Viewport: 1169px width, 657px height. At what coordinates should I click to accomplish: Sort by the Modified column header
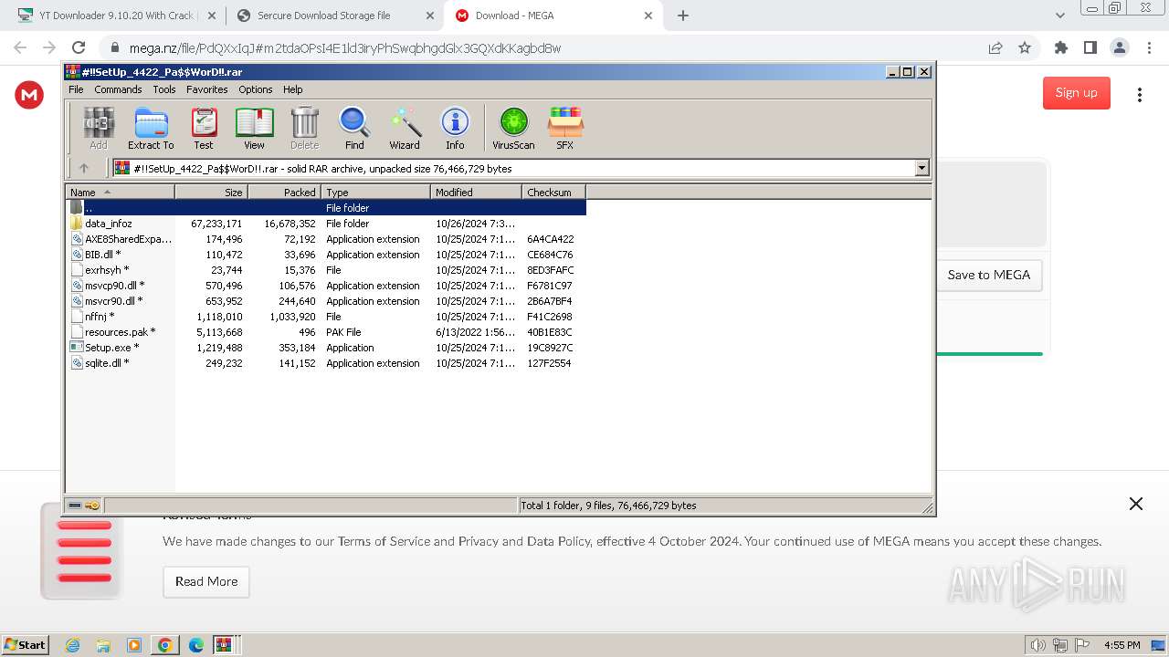(476, 192)
